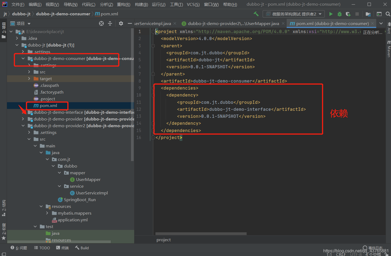Click the UTF-8 encoding status entry
This screenshot has height=256, width=391.
click(356, 254)
